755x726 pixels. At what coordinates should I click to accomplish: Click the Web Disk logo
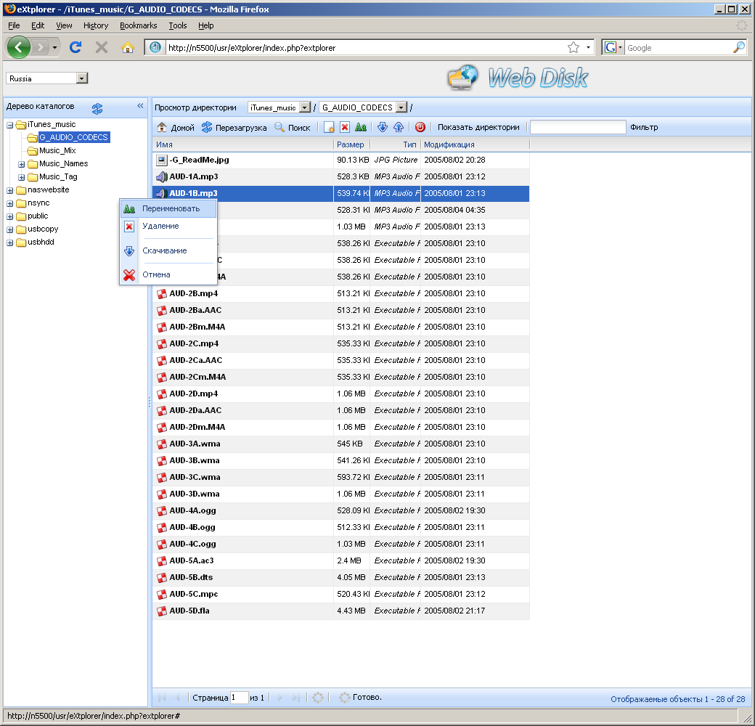point(518,78)
